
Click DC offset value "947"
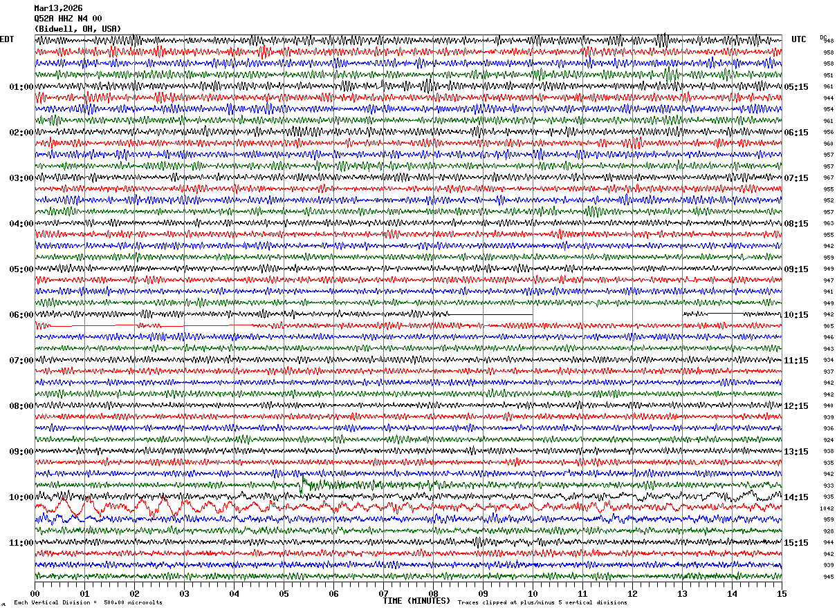coord(829,280)
